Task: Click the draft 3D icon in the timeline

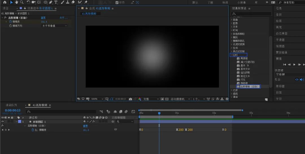Action: (x=108, y=111)
